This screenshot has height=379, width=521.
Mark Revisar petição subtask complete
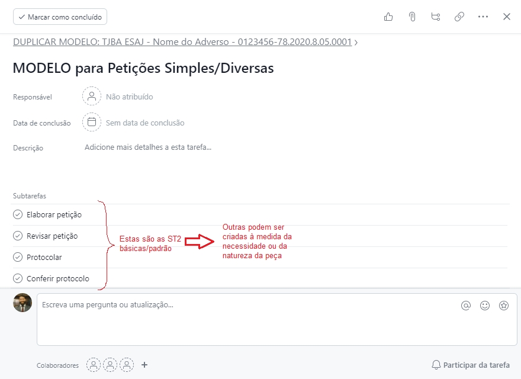18,236
